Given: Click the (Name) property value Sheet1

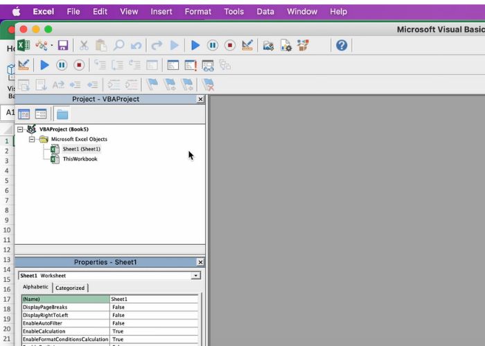Looking at the screenshot, I should point(154,299).
